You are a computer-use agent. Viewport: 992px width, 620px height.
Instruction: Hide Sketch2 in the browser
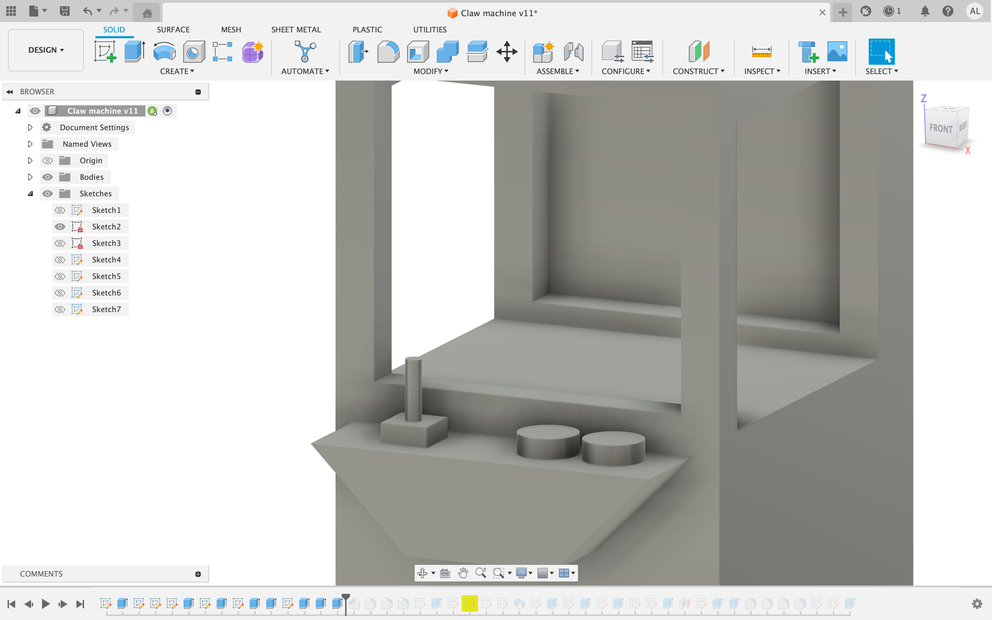pyautogui.click(x=60, y=227)
